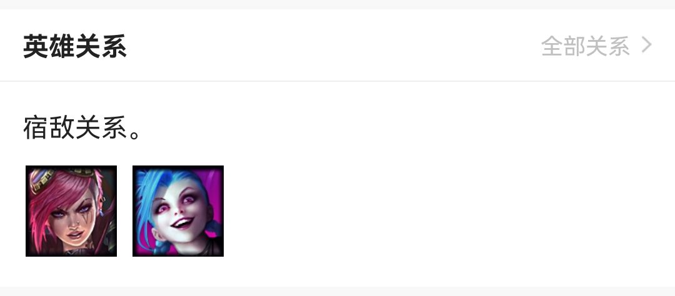Choose the hero with magenta background portrait
This screenshot has height=296, width=675.
[177, 211]
